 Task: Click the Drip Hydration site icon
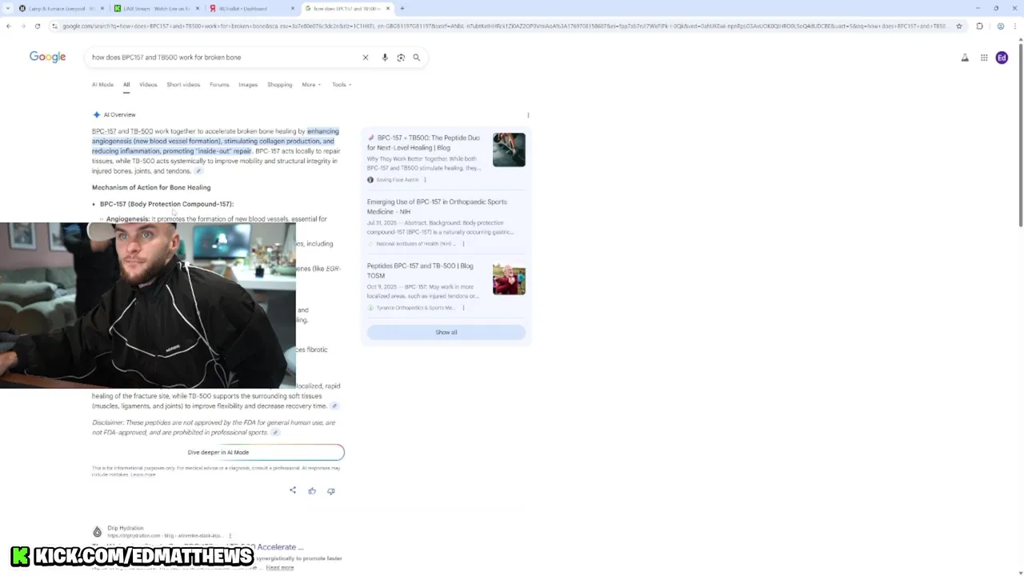(98, 532)
